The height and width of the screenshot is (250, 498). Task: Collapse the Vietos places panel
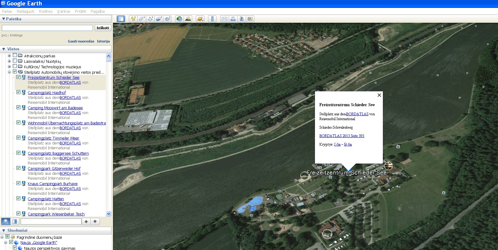tap(4, 49)
